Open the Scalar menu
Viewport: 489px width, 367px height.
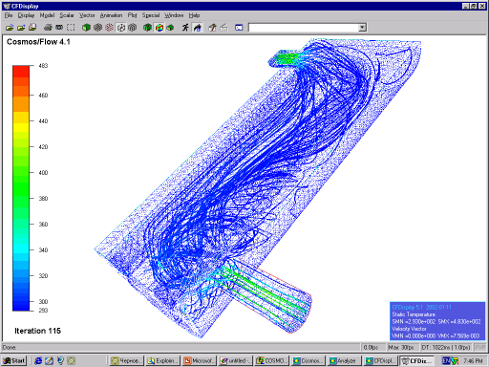click(x=67, y=15)
